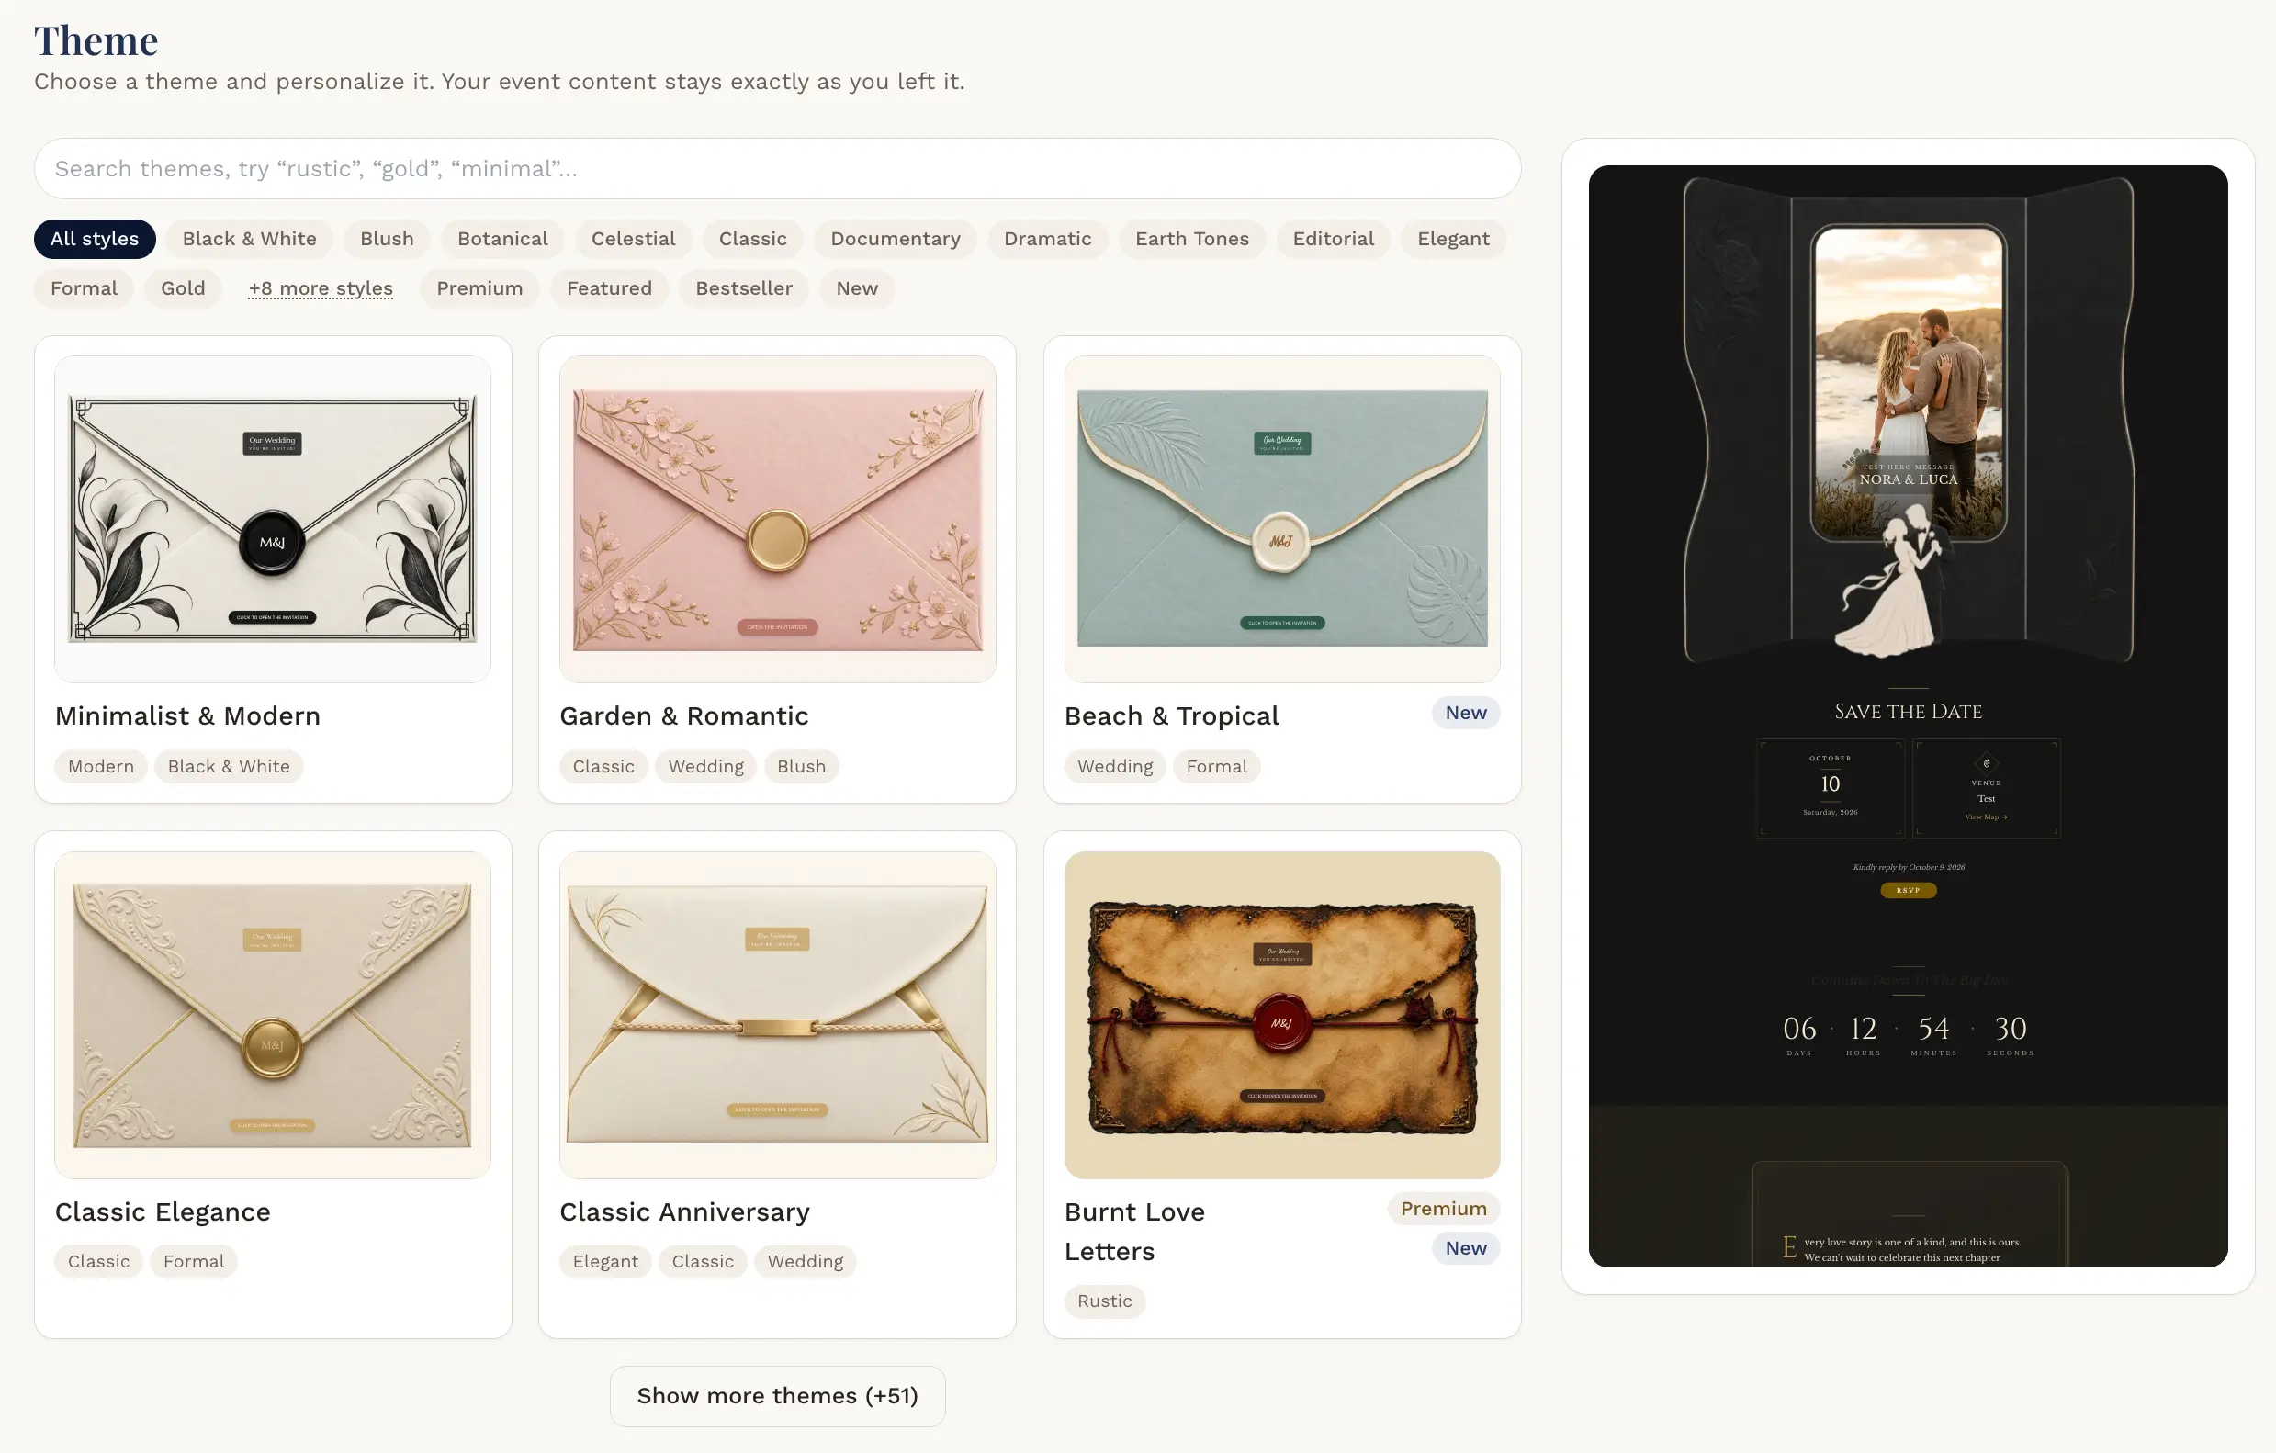The height and width of the screenshot is (1453, 2276).
Task: Filter by Formal style chip
Action: pyautogui.click(x=85, y=288)
